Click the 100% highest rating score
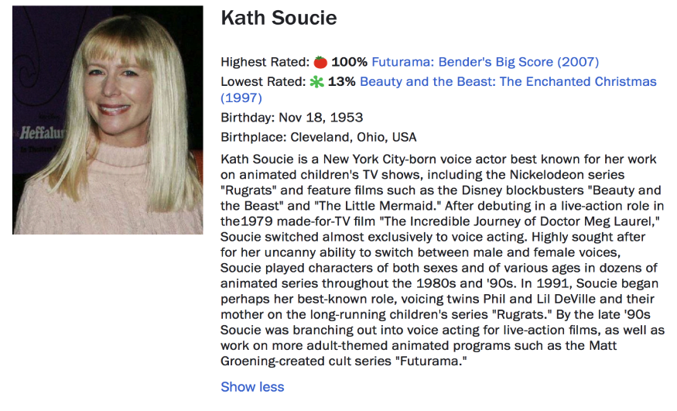 point(350,62)
